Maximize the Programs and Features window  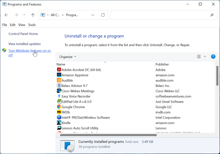(x=200, y=4)
